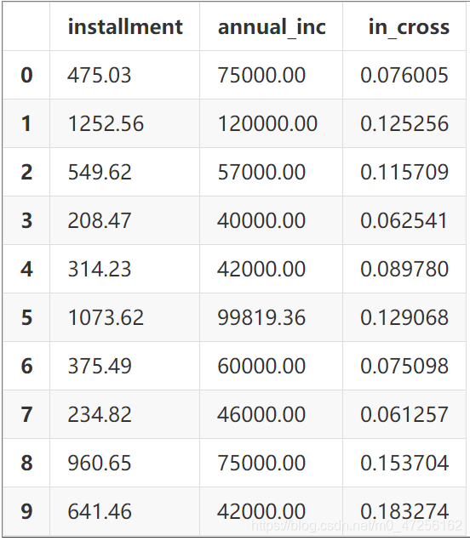Click in_cross value 0.075098

404,366
